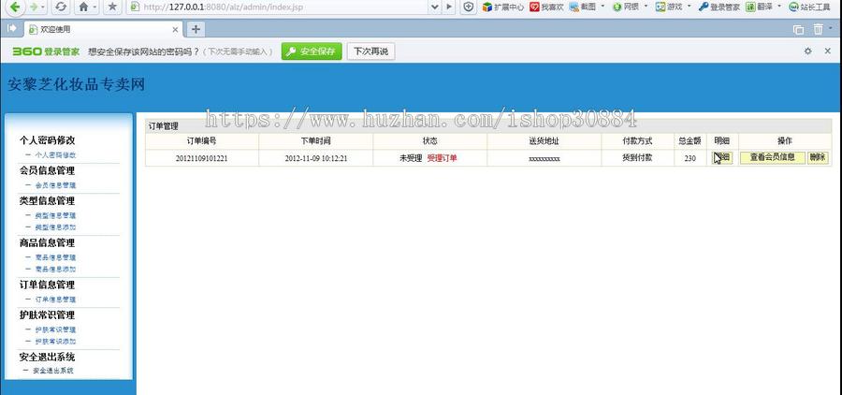842x395 pixels.
Task: Open 站长工具 webmaster tools
Action: 809,7
